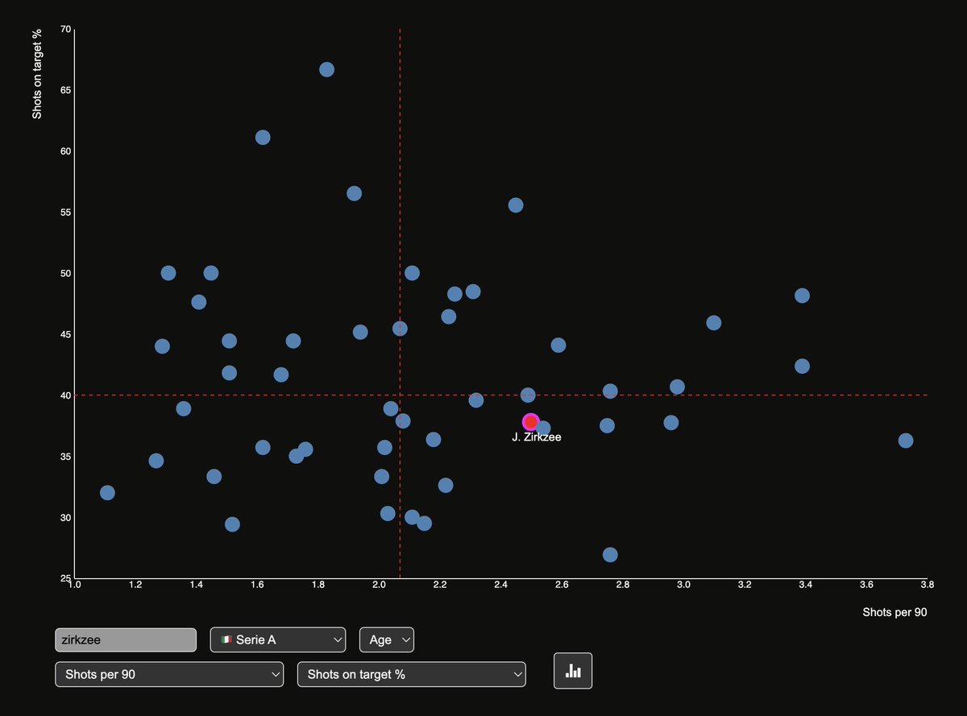Image resolution: width=967 pixels, height=716 pixels.
Task: Click the topmost data point near 66%
Action: coord(326,69)
